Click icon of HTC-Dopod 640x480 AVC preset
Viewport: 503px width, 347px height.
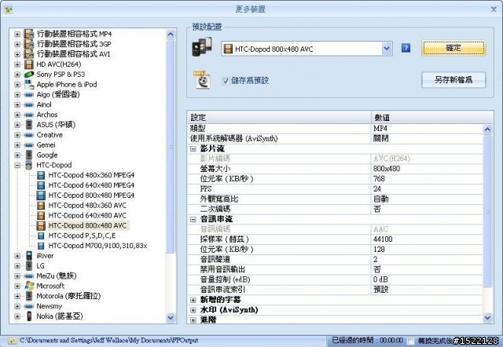coord(41,216)
